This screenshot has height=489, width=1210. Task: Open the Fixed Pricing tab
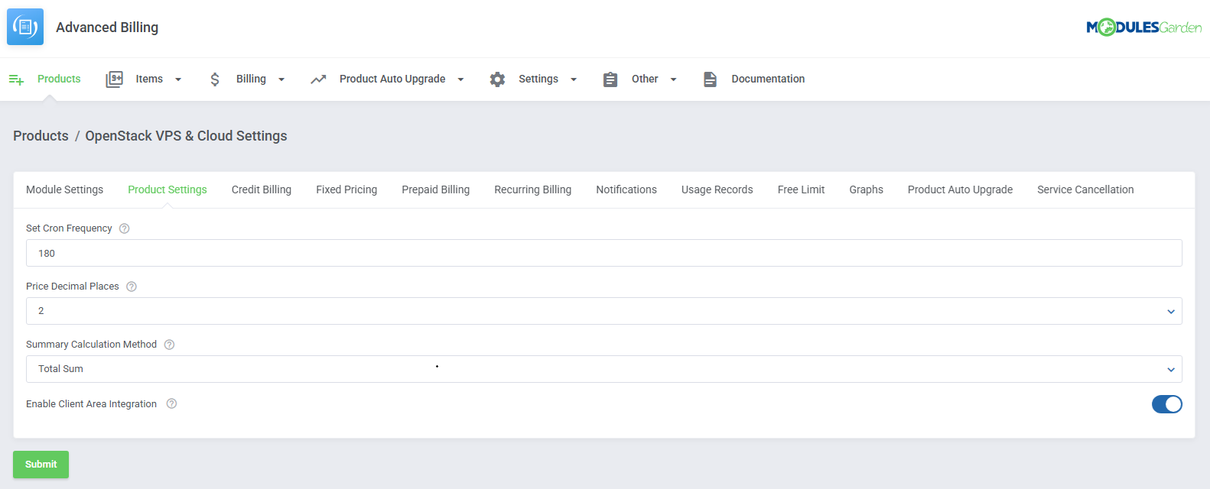point(346,189)
